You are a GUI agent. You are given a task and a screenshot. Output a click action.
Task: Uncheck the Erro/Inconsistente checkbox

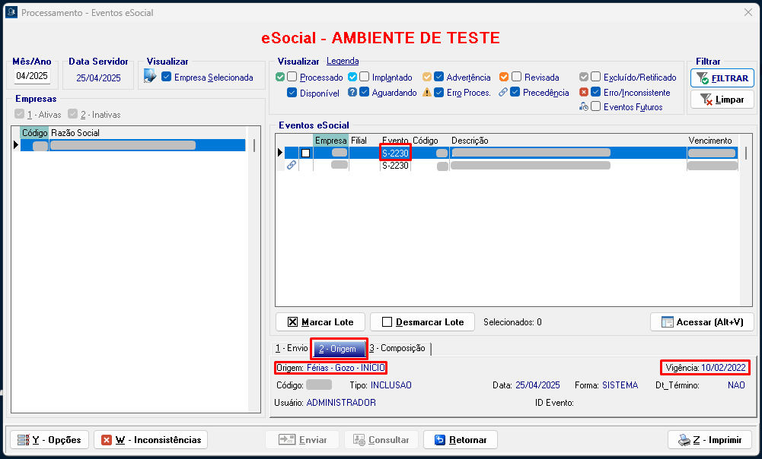[596, 92]
